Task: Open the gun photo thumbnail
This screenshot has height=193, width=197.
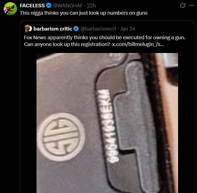Action: click(107, 123)
